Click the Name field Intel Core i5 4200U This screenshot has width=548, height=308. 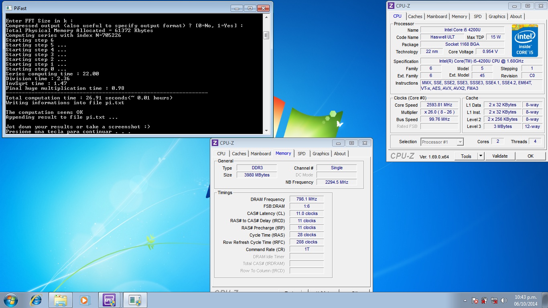point(462,30)
